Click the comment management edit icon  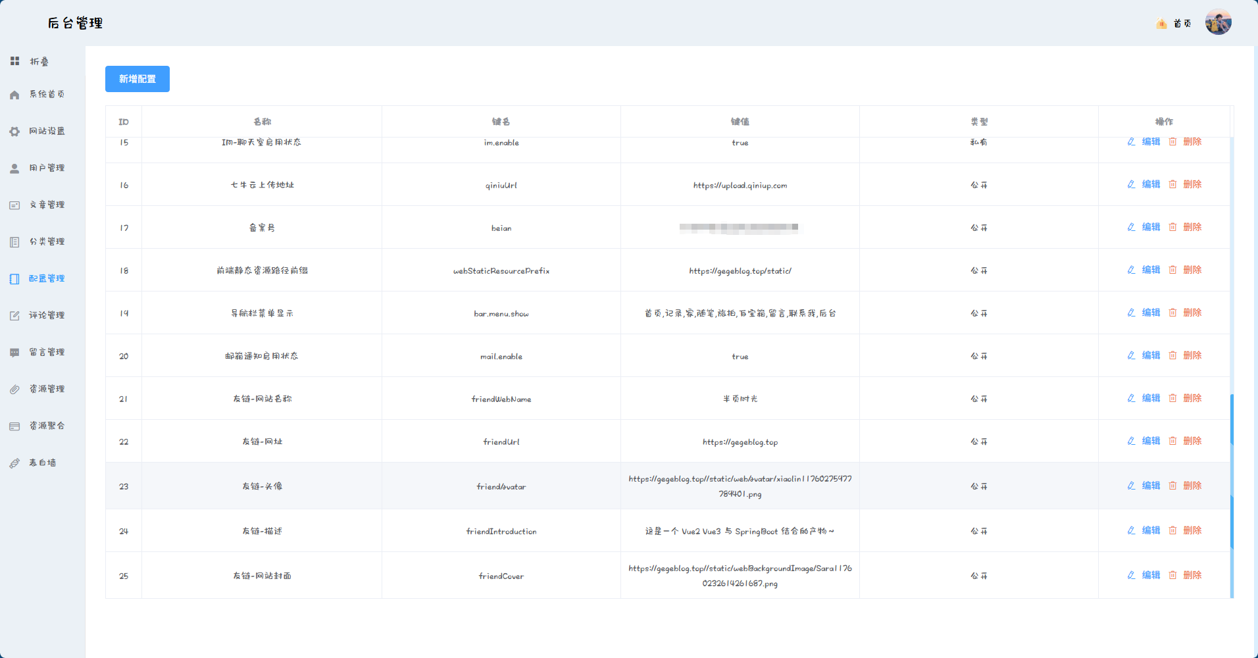tap(14, 316)
